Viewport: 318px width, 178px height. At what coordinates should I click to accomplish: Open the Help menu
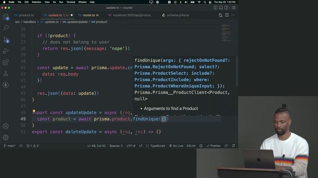coord(92,2)
